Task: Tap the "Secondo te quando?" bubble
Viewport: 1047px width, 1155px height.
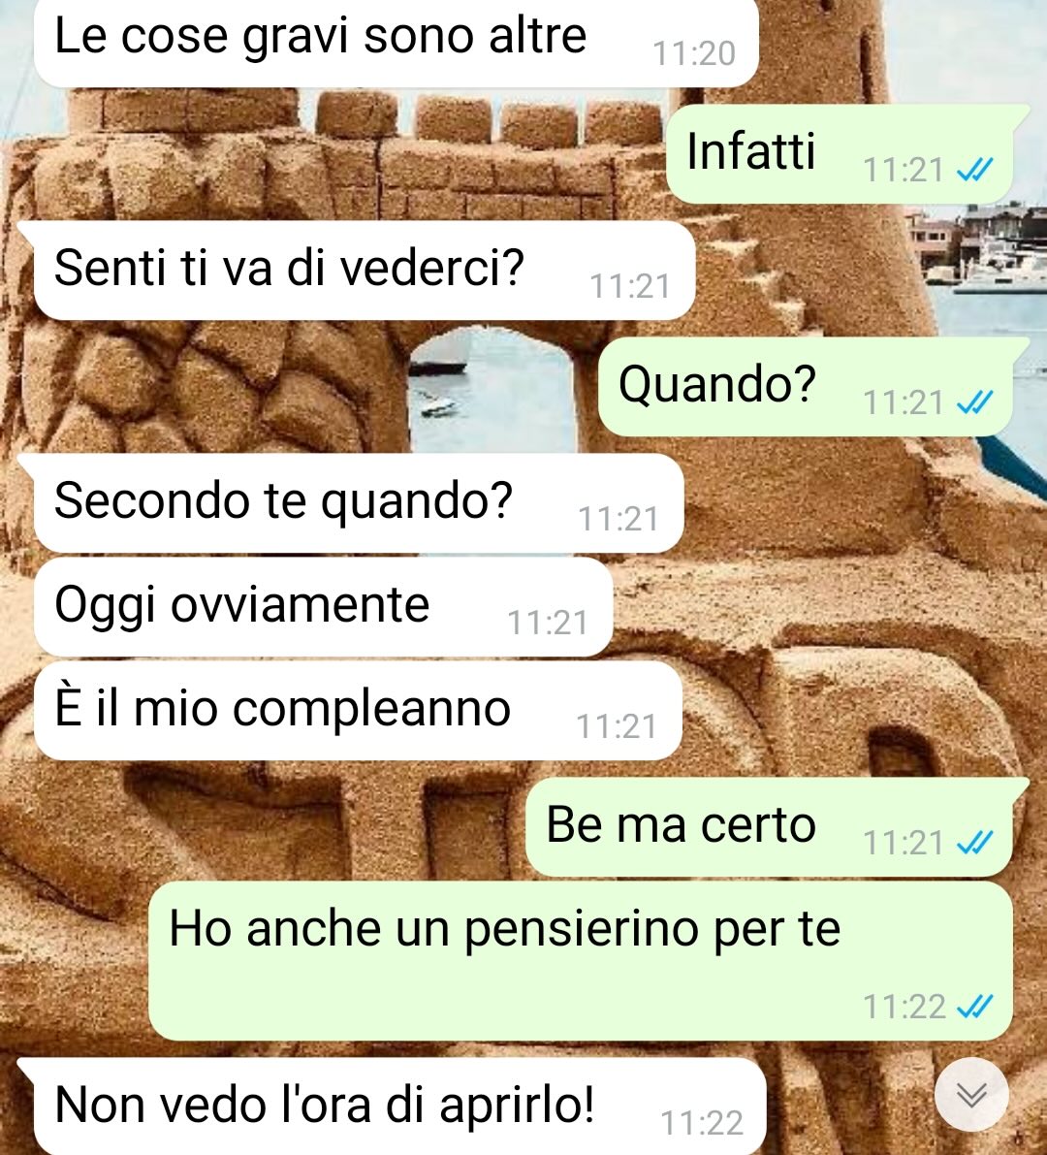Action: (351, 503)
